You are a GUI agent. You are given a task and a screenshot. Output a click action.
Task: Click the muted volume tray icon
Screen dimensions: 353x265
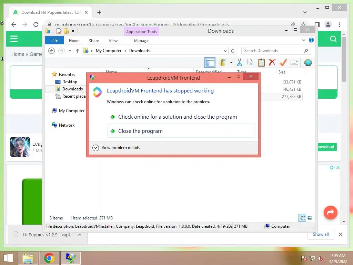click(x=320, y=258)
